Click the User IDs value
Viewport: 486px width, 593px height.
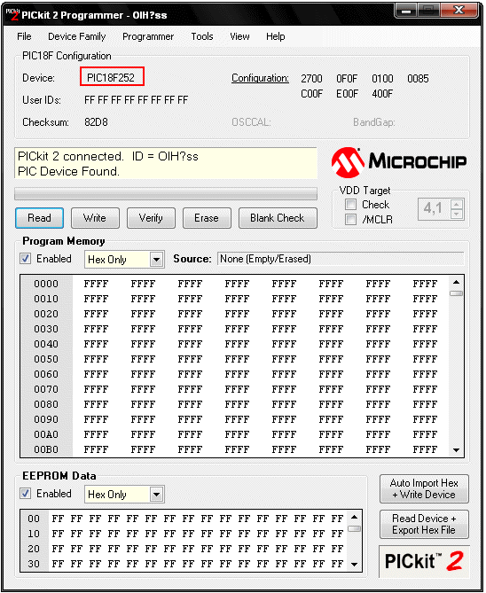(x=137, y=100)
